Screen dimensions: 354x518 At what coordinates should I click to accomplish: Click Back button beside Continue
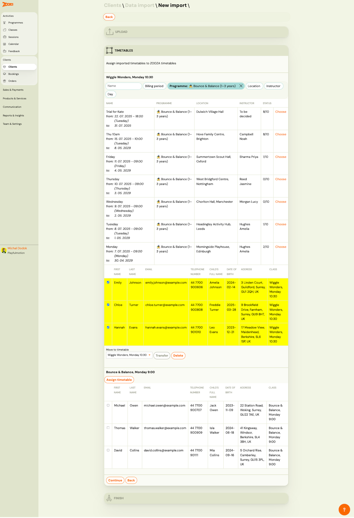(131, 480)
